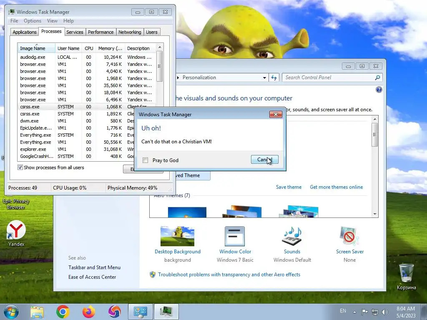427x320 pixels.
Task: Switch to the Services tab
Action: 75,32
